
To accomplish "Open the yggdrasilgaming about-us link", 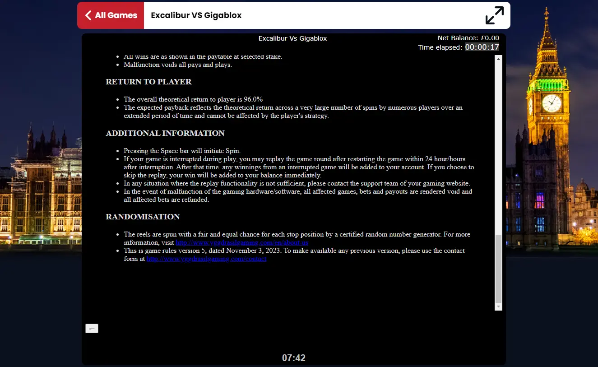I will 242,242.
